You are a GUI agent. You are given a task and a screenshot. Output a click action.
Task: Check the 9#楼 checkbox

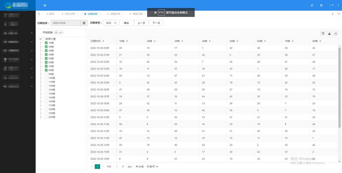tap(46, 74)
